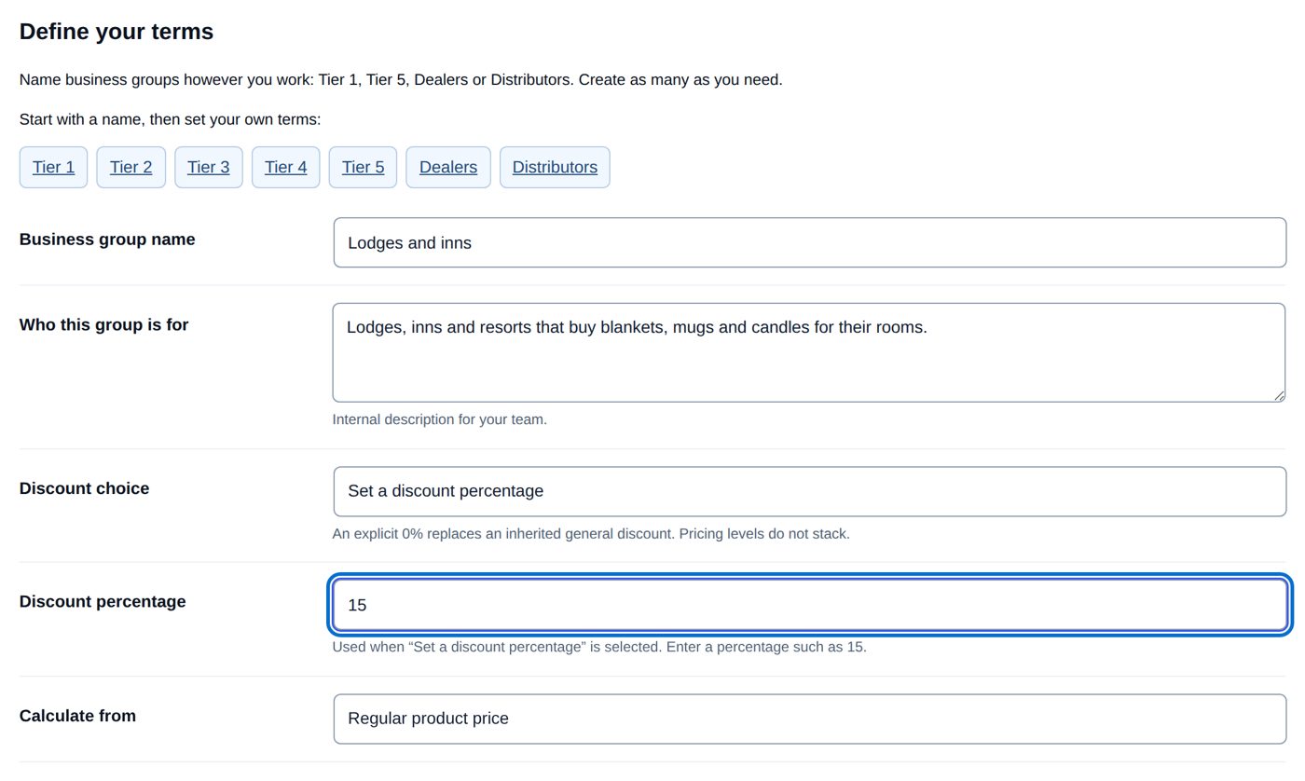Click the 'Who this group is for' label
Screen dimensions: 1305x781
(103, 325)
